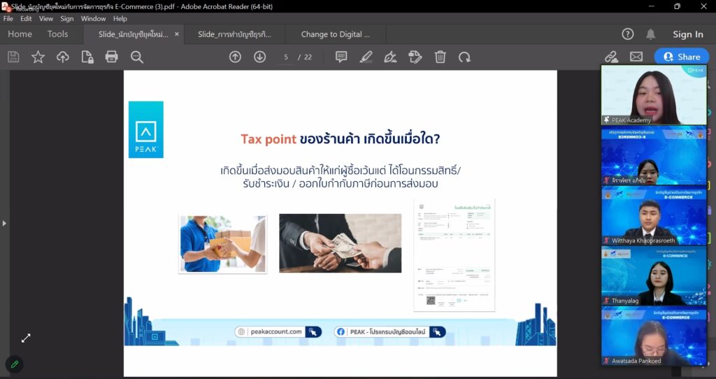Select PEAK Academy video tile
The height and width of the screenshot is (379, 716).
654,95
